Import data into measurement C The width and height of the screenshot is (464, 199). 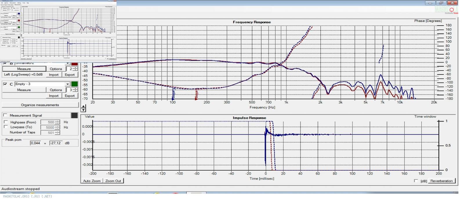(54, 96)
